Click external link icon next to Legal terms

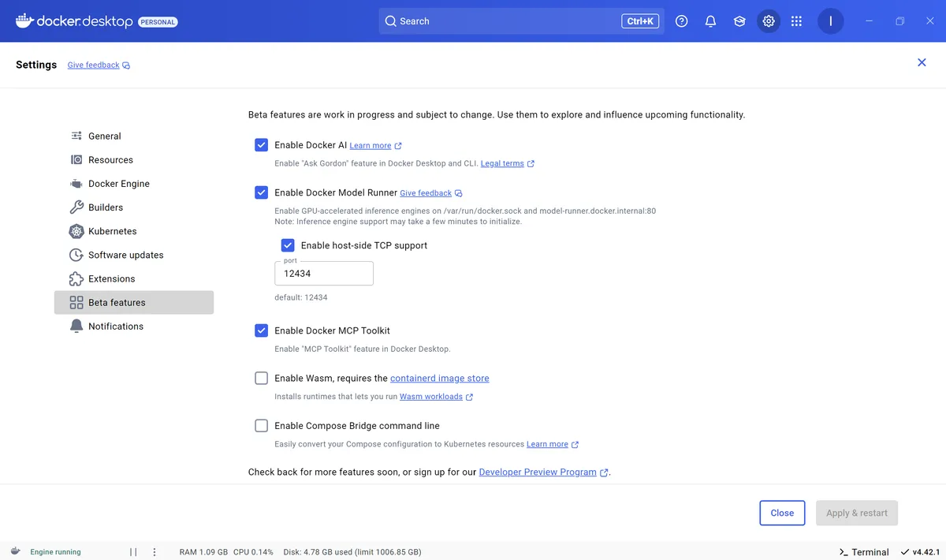click(x=531, y=164)
